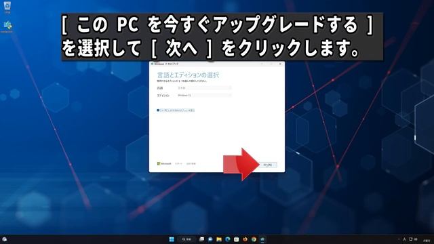Open the edition (エディション) dropdown
This screenshot has width=434, height=244.
coord(204,95)
